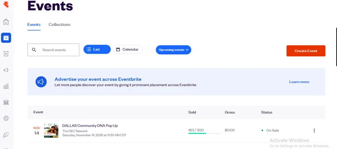Click The DEC Network organizer text
The width and height of the screenshot is (337, 149).
(x=75, y=131)
